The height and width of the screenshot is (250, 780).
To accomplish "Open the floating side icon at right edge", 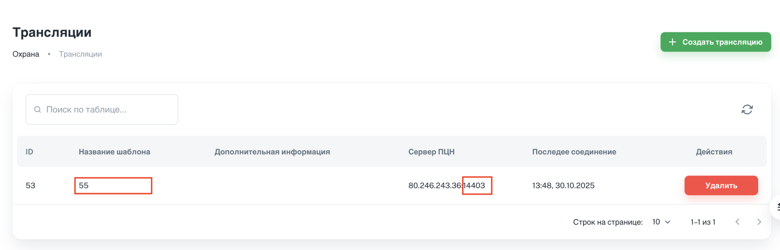I will pos(776,207).
